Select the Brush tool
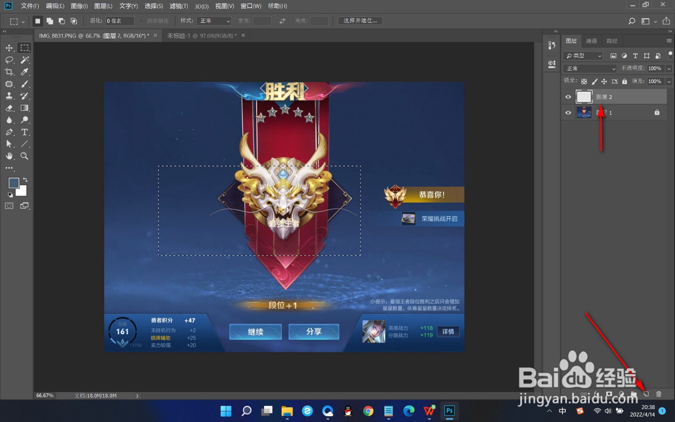The height and width of the screenshot is (422, 675). pyautogui.click(x=25, y=84)
